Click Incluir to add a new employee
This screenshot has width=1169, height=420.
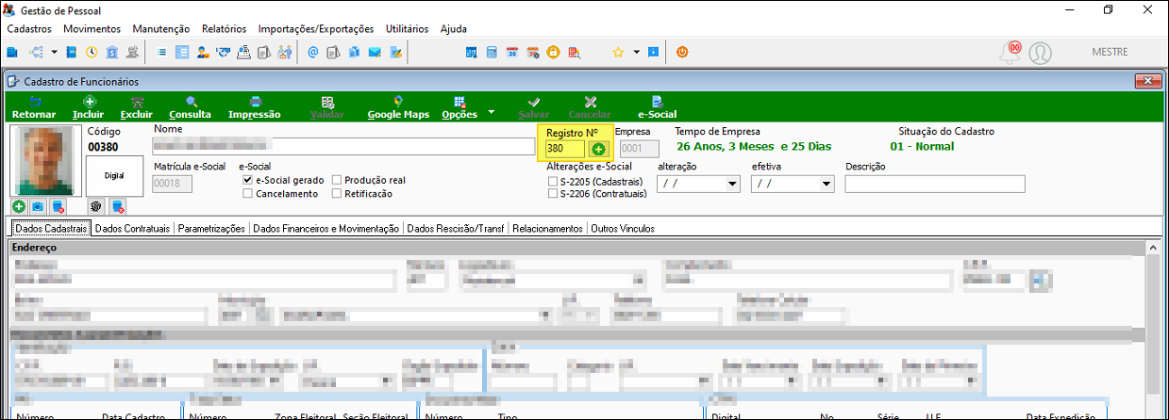pos(88,107)
